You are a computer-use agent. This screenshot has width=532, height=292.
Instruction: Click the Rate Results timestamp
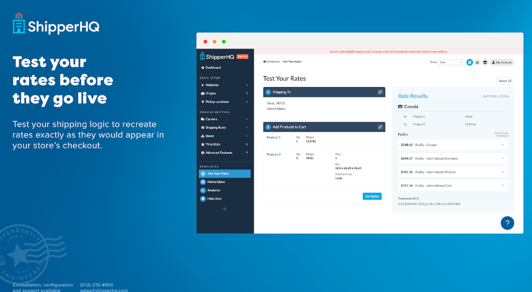pos(495,96)
